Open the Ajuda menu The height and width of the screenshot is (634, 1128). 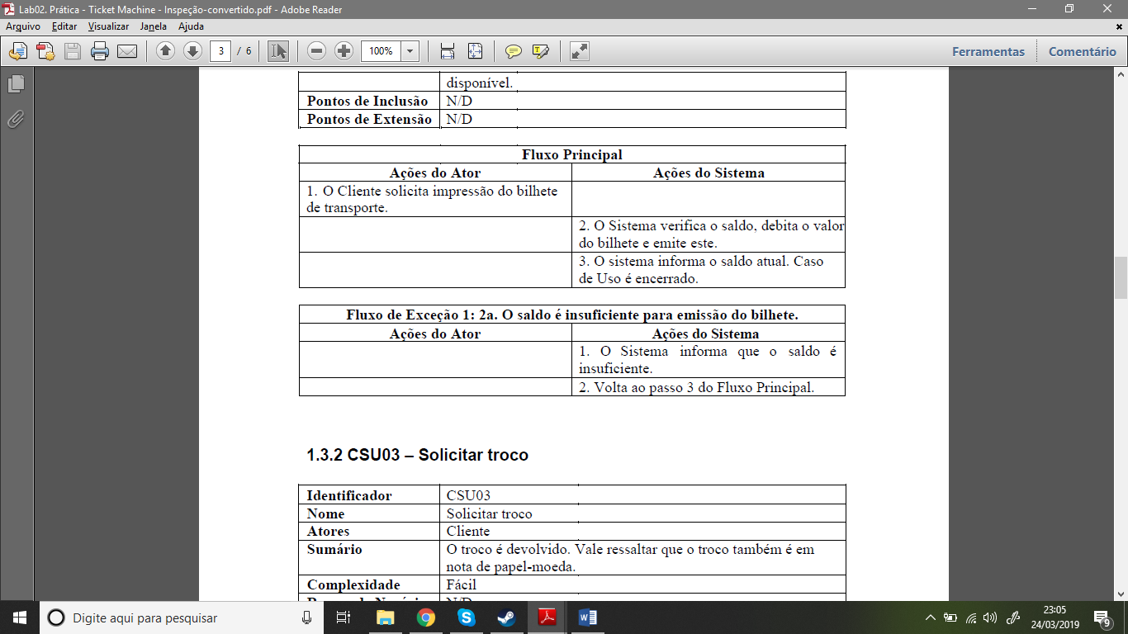click(191, 26)
